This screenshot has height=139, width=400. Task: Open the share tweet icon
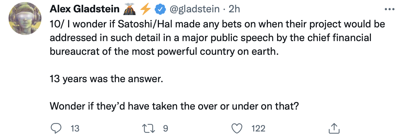334,128
